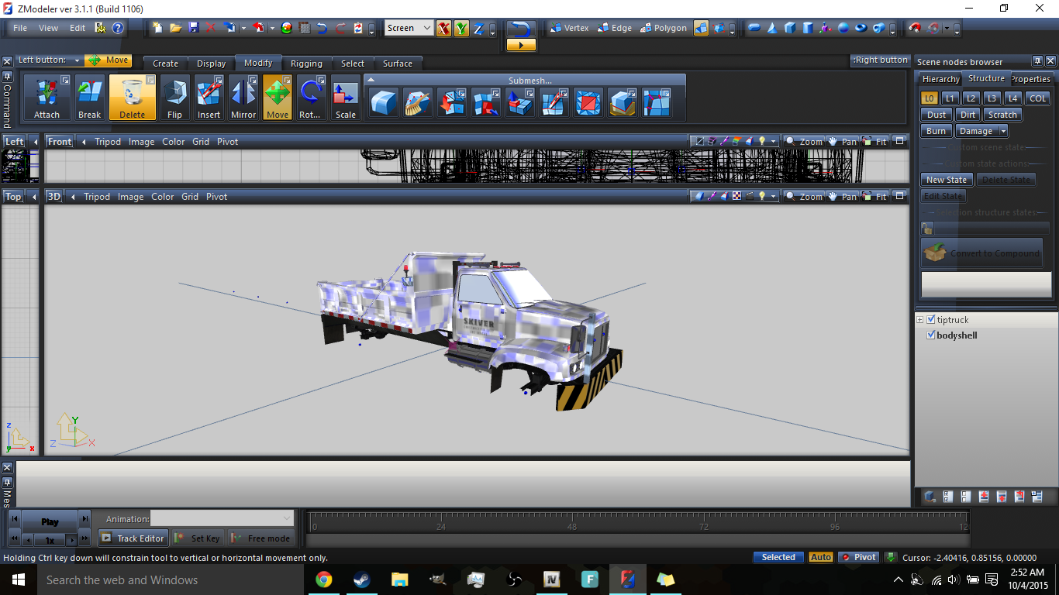Open Google Chrome from the taskbar

click(x=324, y=580)
